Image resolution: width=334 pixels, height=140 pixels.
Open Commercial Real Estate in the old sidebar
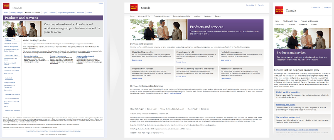(11, 71)
